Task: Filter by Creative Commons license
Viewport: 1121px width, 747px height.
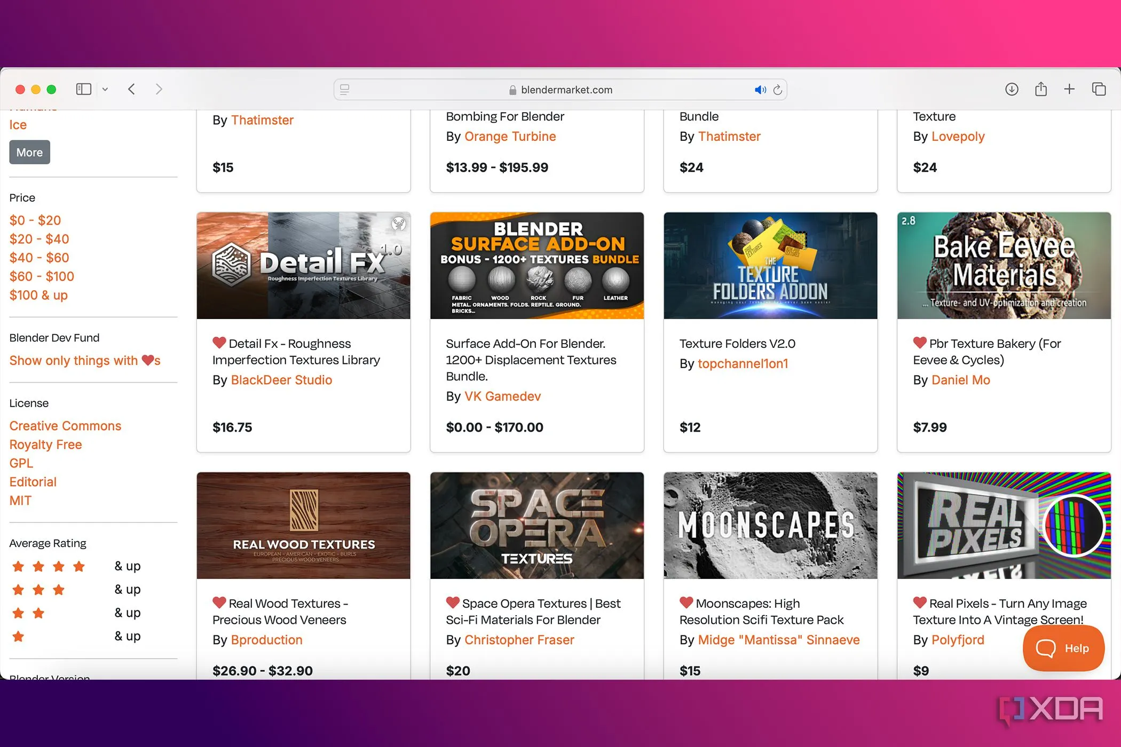Action: coord(65,426)
